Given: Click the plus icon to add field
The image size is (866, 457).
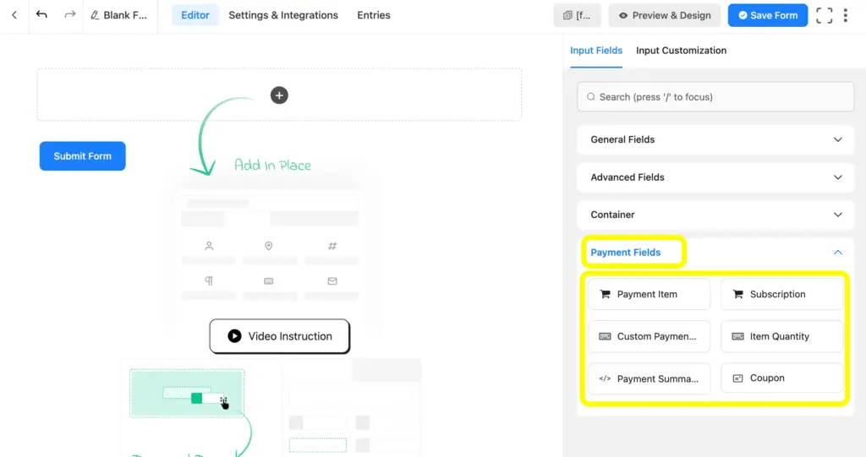Looking at the screenshot, I should [x=279, y=95].
